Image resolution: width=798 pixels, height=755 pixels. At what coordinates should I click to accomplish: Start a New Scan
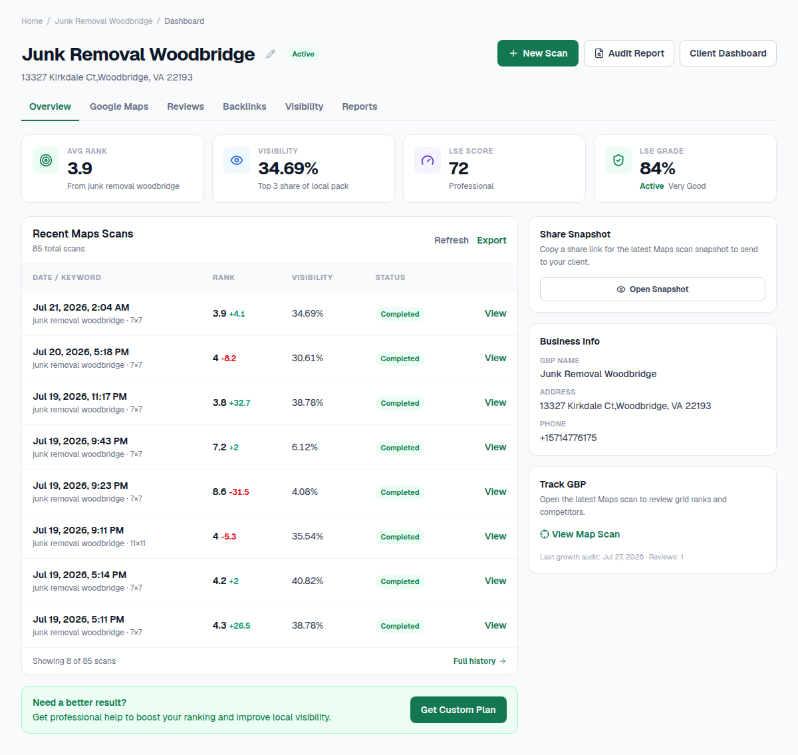pos(538,53)
